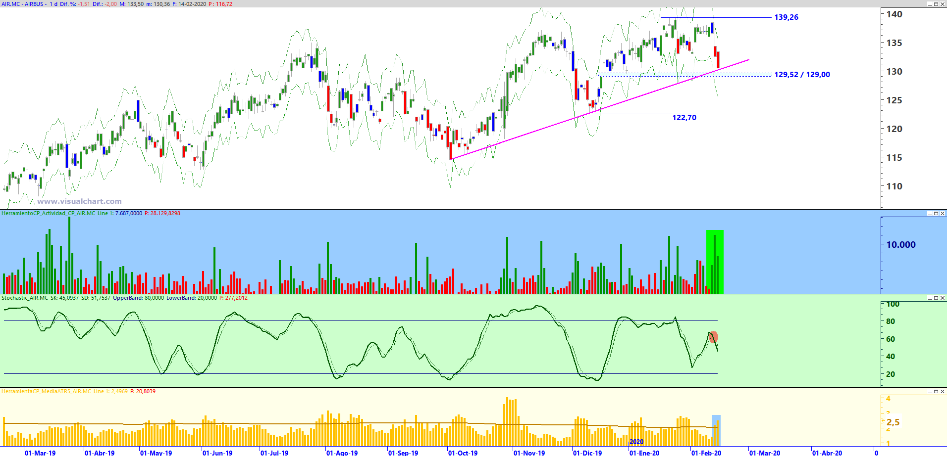Minimize the AIR.MC price chart pane

(930, 4)
